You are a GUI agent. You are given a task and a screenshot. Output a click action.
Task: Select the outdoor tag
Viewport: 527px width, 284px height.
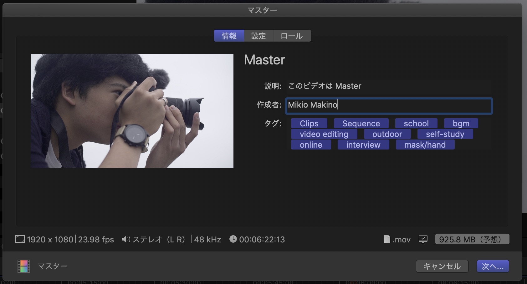click(x=387, y=134)
